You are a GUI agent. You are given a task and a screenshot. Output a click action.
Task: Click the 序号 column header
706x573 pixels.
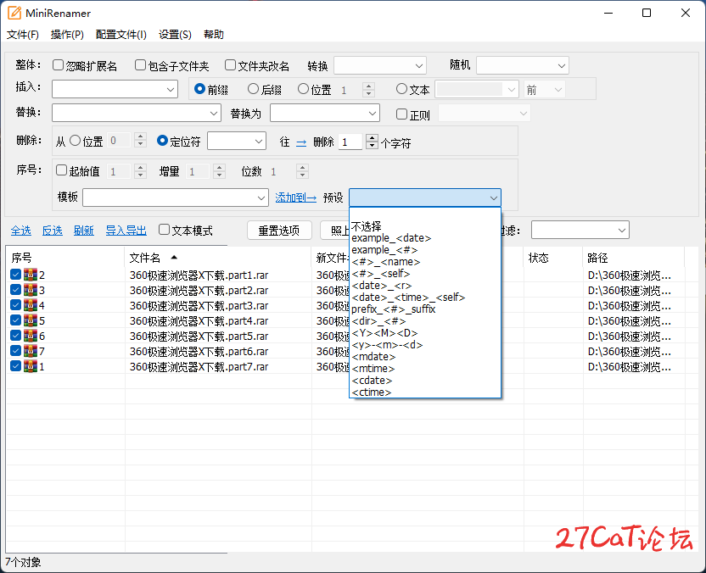click(x=64, y=258)
